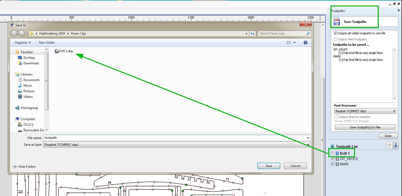Click the Music library icon
This screenshot has width=402, height=196.
pos(20,85)
